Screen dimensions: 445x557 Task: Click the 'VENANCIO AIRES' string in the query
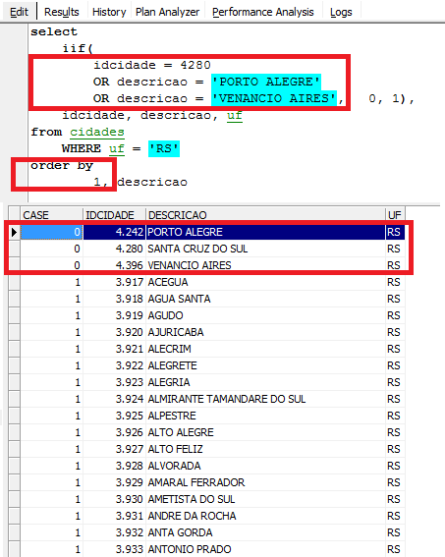tap(274, 98)
